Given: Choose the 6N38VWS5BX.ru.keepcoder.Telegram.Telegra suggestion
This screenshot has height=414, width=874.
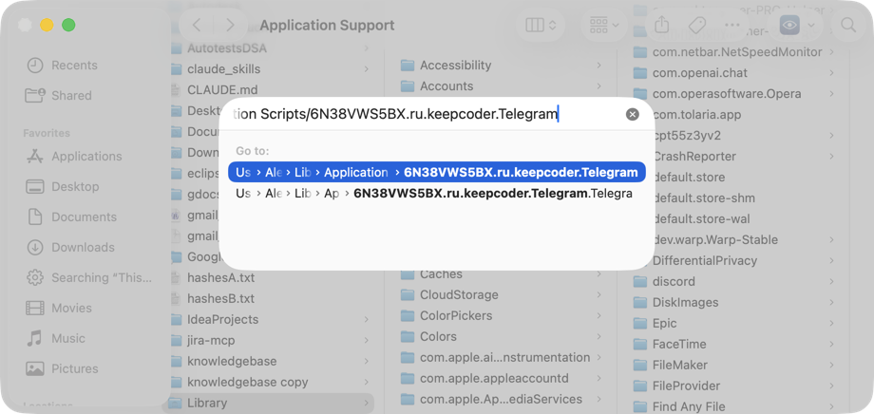Looking at the screenshot, I should tap(437, 194).
